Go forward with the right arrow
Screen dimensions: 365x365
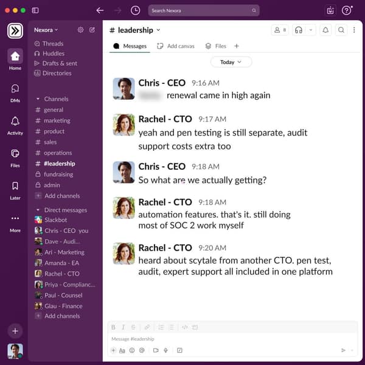pos(118,10)
